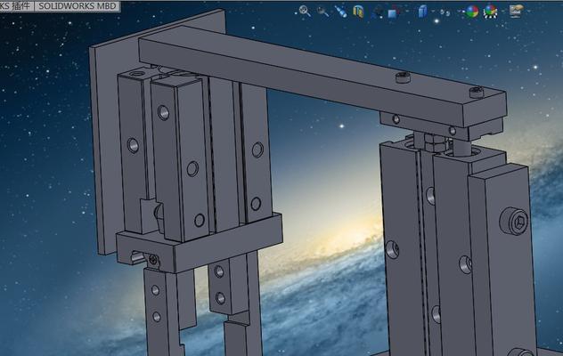Click the Zoom to Fit icon

click(x=305, y=11)
